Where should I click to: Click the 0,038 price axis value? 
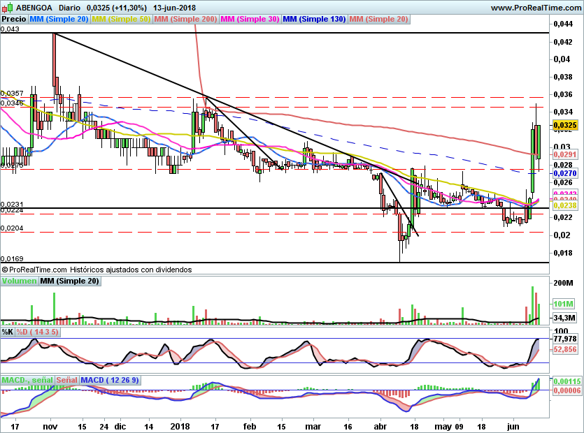coord(563,77)
